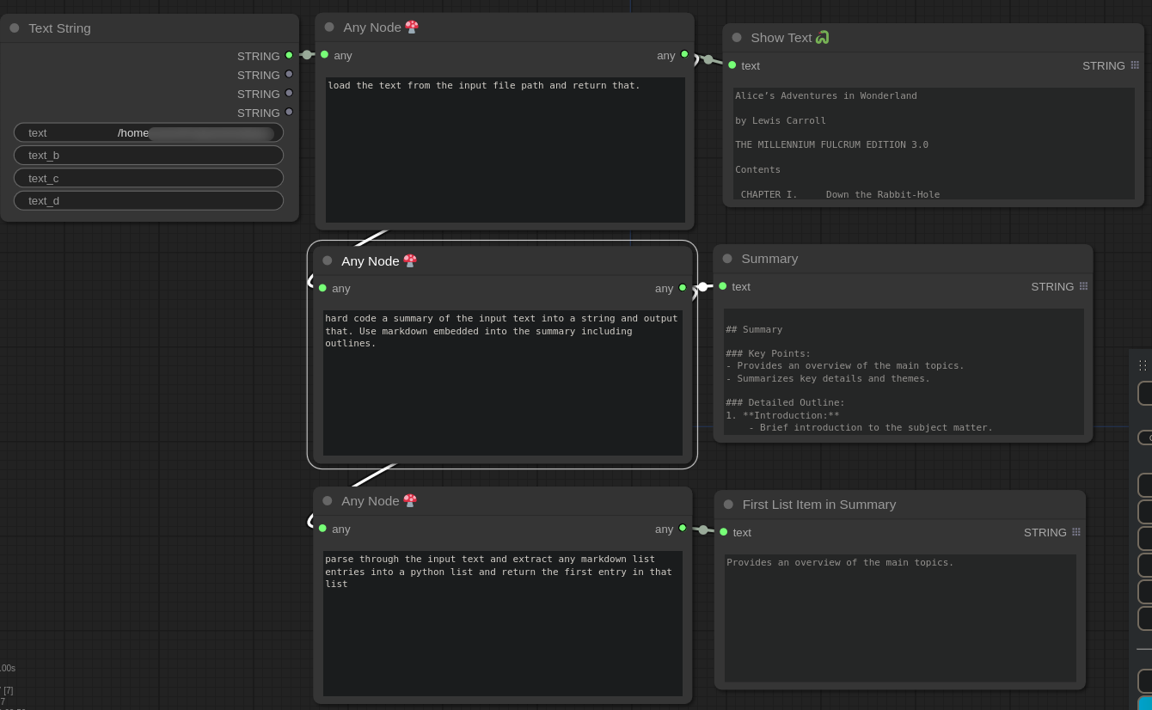The image size is (1152, 710).
Task: Click the grid handle in First List Item widget
Action: coord(1076,532)
